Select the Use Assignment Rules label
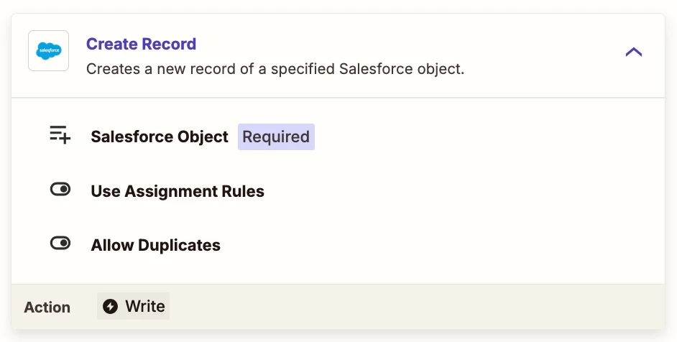677x342 pixels. pyautogui.click(x=178, y=191)
